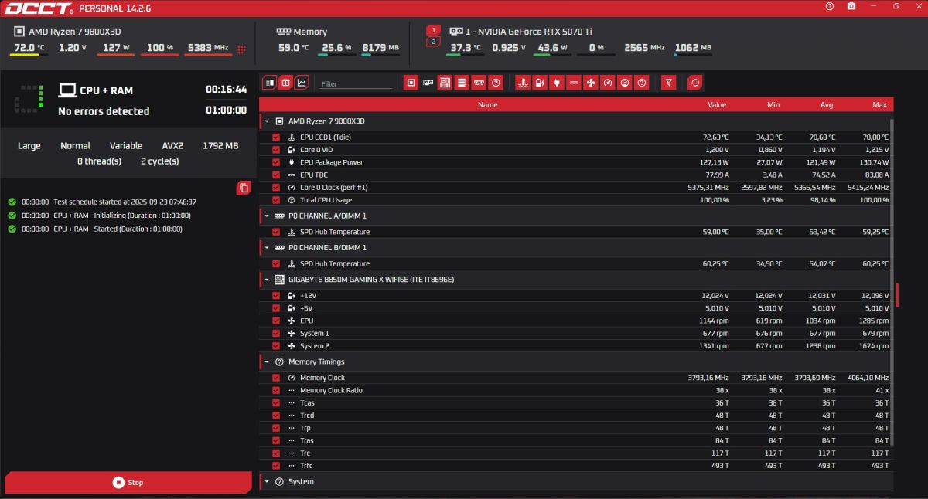Click the Memory Clock Ratio row name
928x499 pixels.
tap(331, 390)
